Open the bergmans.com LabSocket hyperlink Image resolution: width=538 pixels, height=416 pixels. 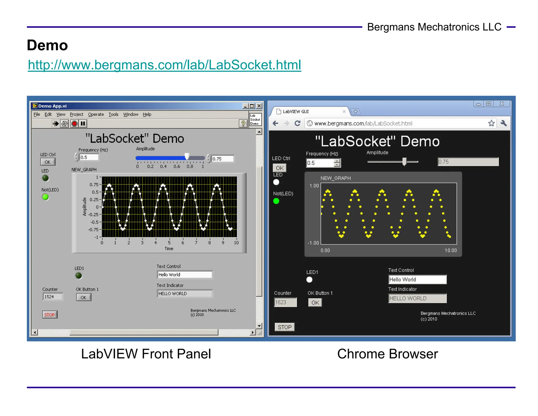(x=164, y=65)
